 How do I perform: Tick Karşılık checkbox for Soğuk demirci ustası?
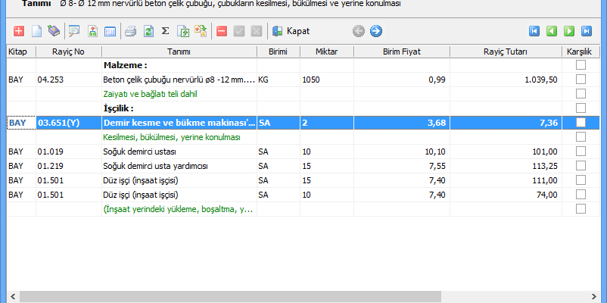click(581, 151)
